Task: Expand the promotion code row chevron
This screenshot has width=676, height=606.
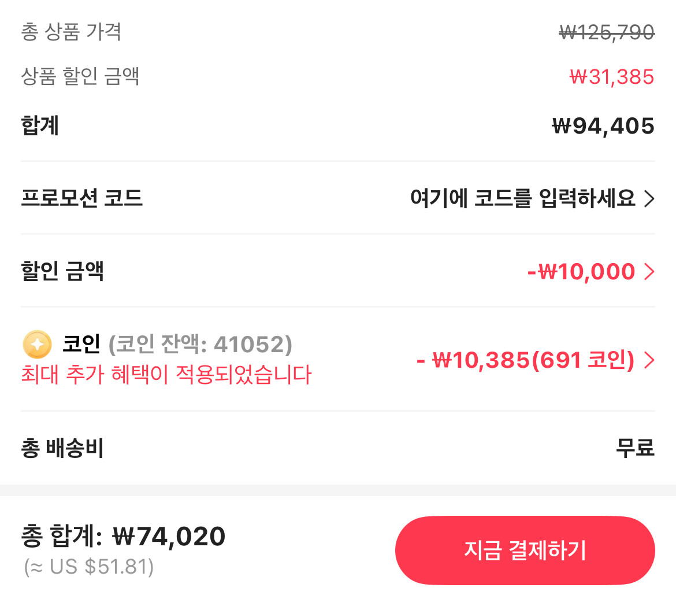Action: [649, 199]
